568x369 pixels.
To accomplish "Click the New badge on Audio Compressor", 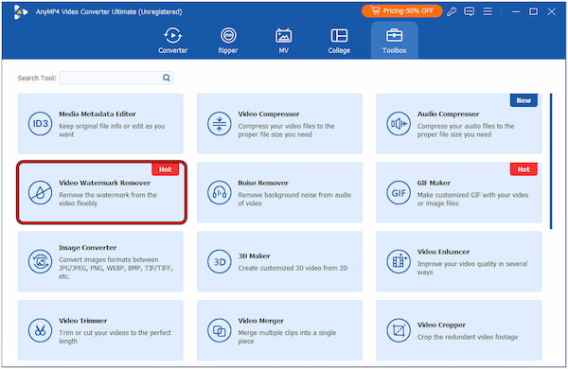I will 524,100.
